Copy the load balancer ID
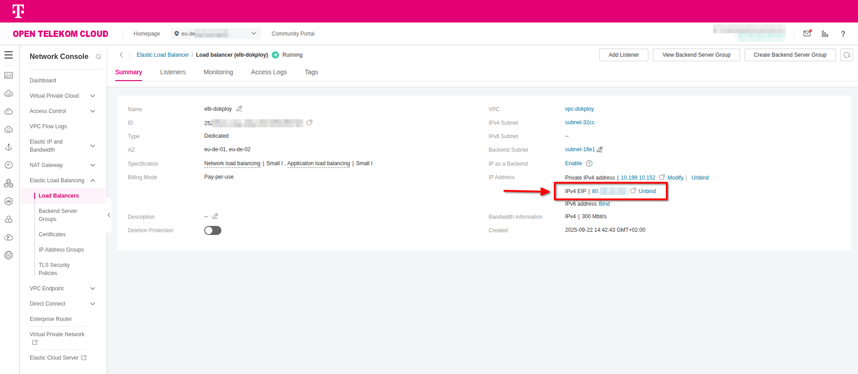The height and width of the screenshot is (374, 858). (x=310, y=122)
